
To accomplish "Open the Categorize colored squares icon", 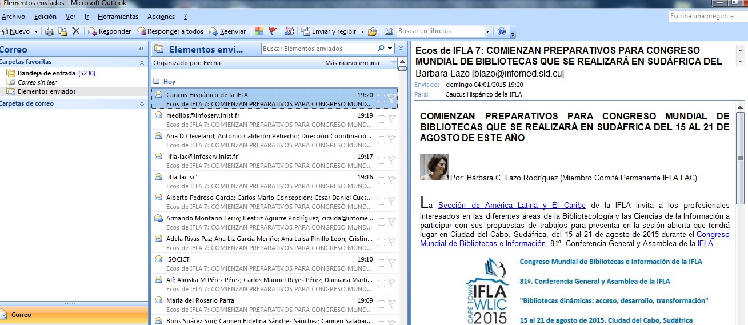I will coord(259,31).
